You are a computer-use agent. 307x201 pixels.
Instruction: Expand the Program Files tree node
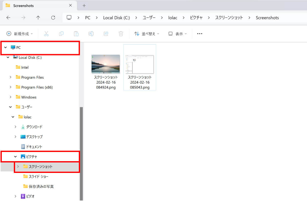point(10,77)
